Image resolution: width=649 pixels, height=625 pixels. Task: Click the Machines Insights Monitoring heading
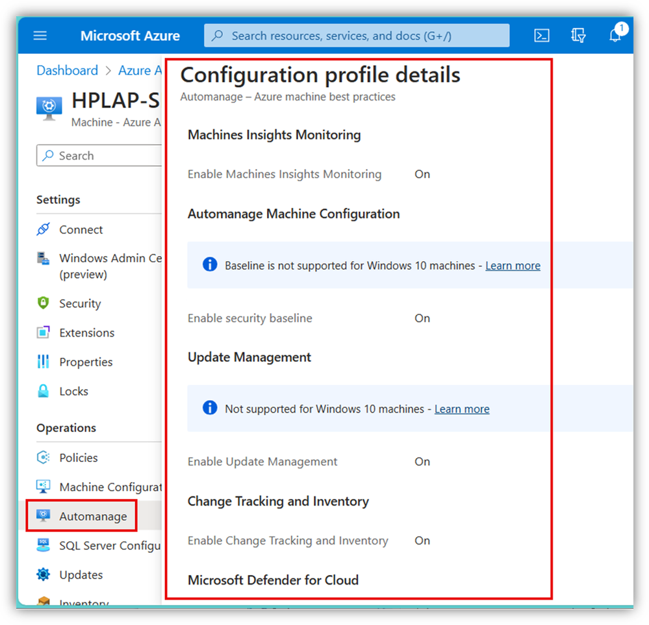(274, 135)
